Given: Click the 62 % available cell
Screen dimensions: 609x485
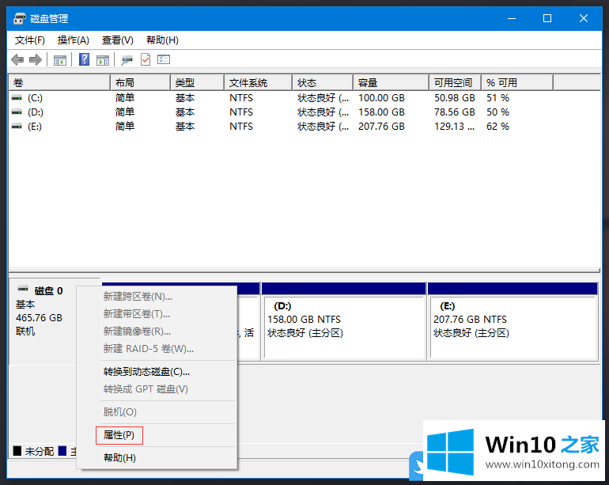Looking at the screenshot, I should [498, 127].
